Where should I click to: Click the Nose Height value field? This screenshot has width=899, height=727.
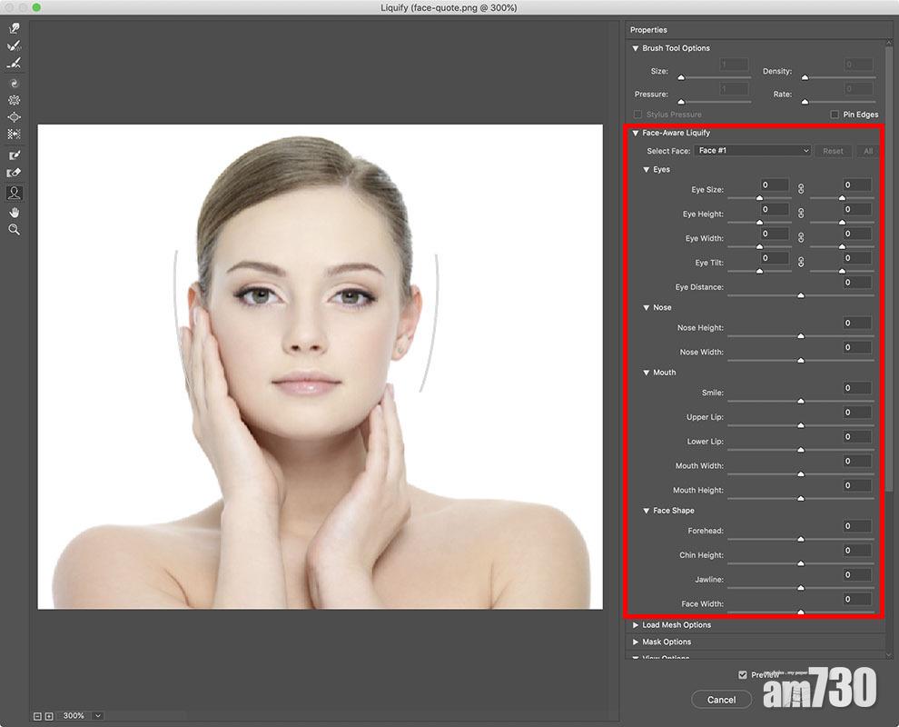click(x=855, y=323)
